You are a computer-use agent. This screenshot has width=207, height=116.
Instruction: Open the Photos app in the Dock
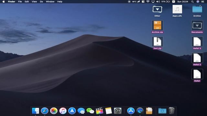[54, 111]
